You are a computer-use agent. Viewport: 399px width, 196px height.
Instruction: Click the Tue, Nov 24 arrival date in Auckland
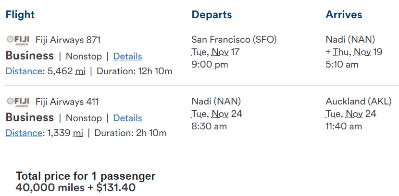tap(351, 114)
